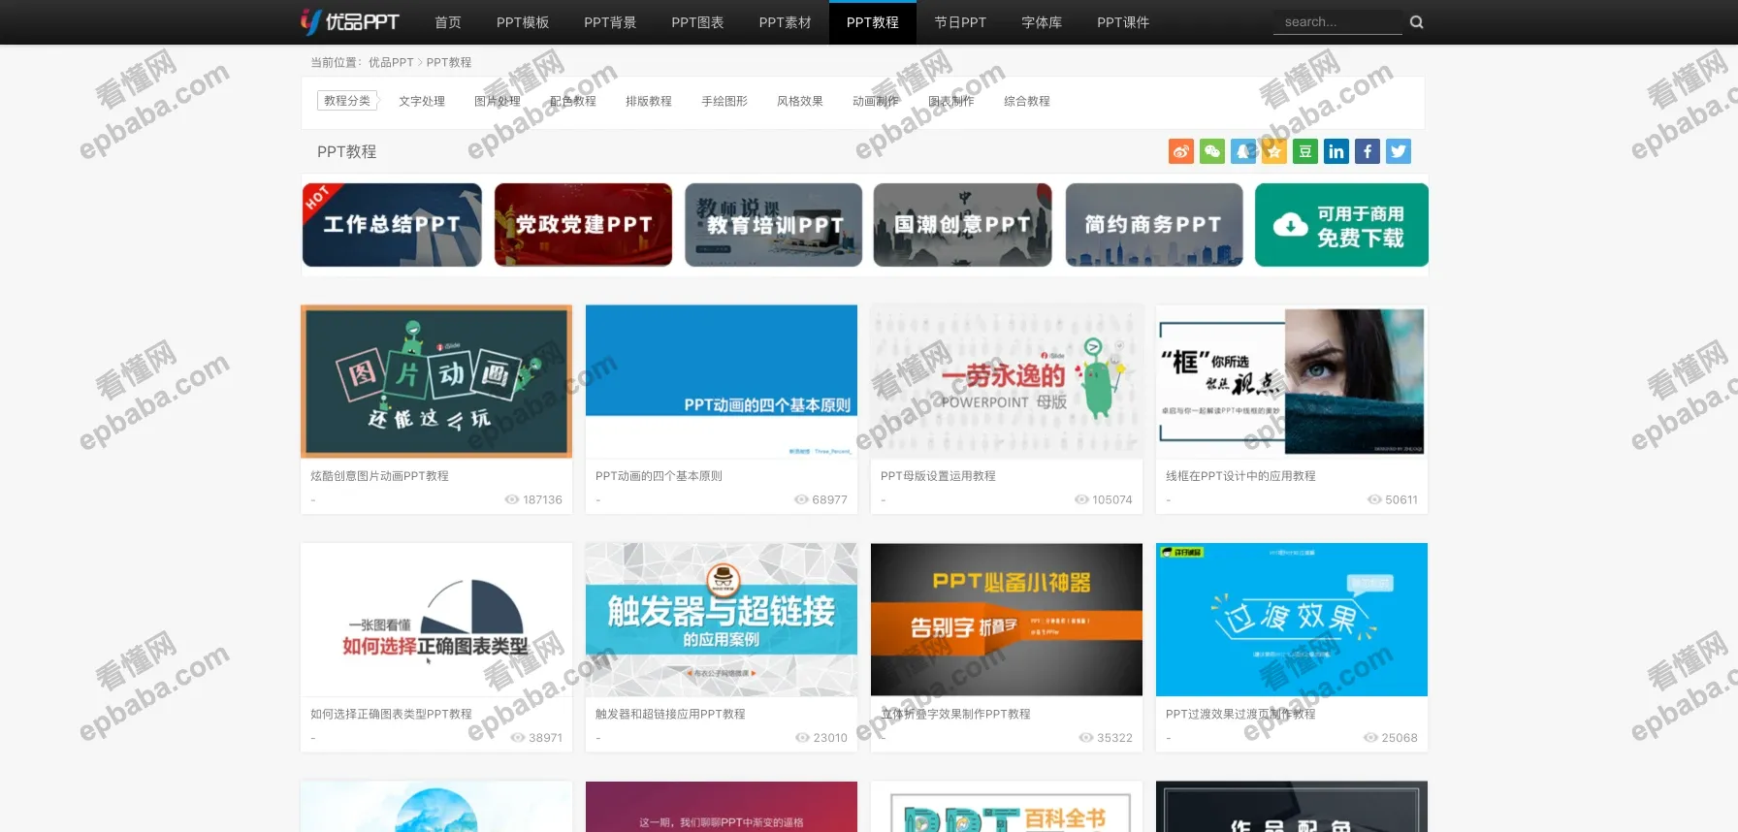The width and height of the screenshot is (1738, 832).
Task: Open PPT课件 in top navigation
Action: click(1123, 22)
